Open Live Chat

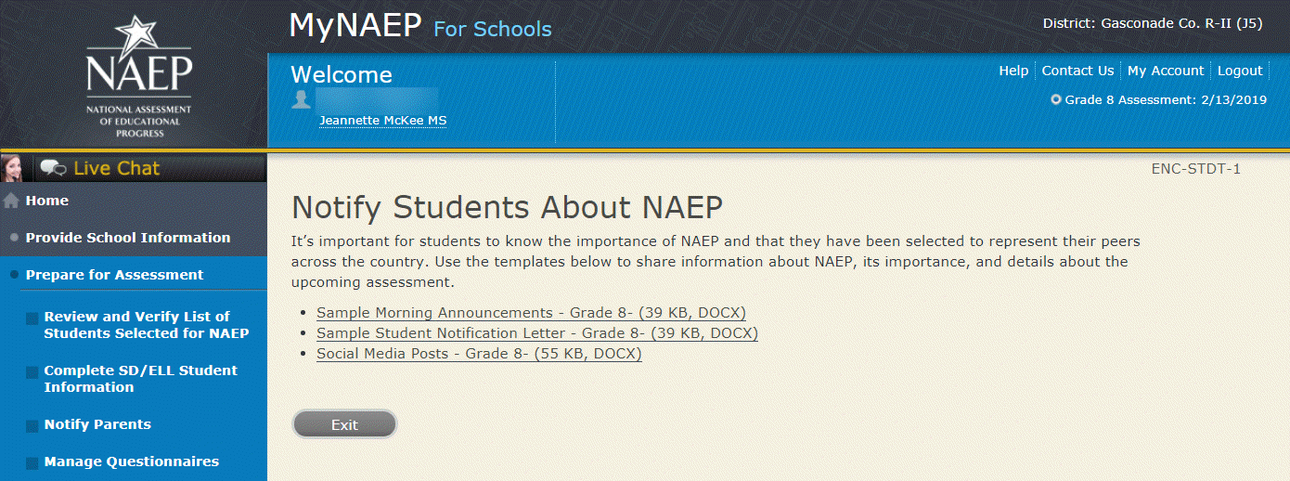click(117, 168)
